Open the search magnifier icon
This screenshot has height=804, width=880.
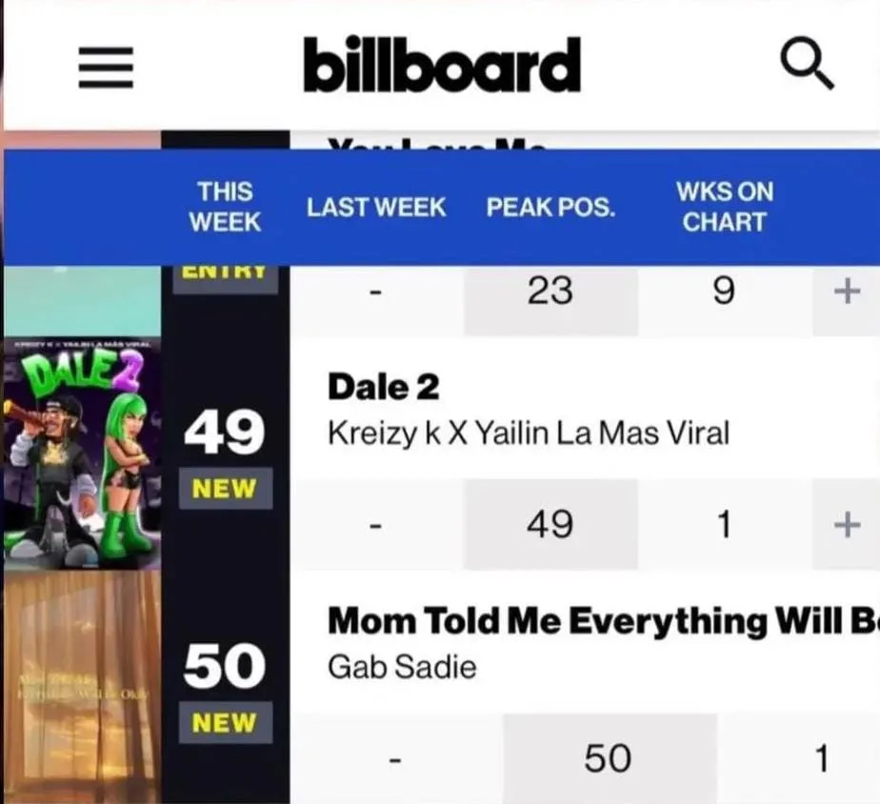[x=807, y=63]
